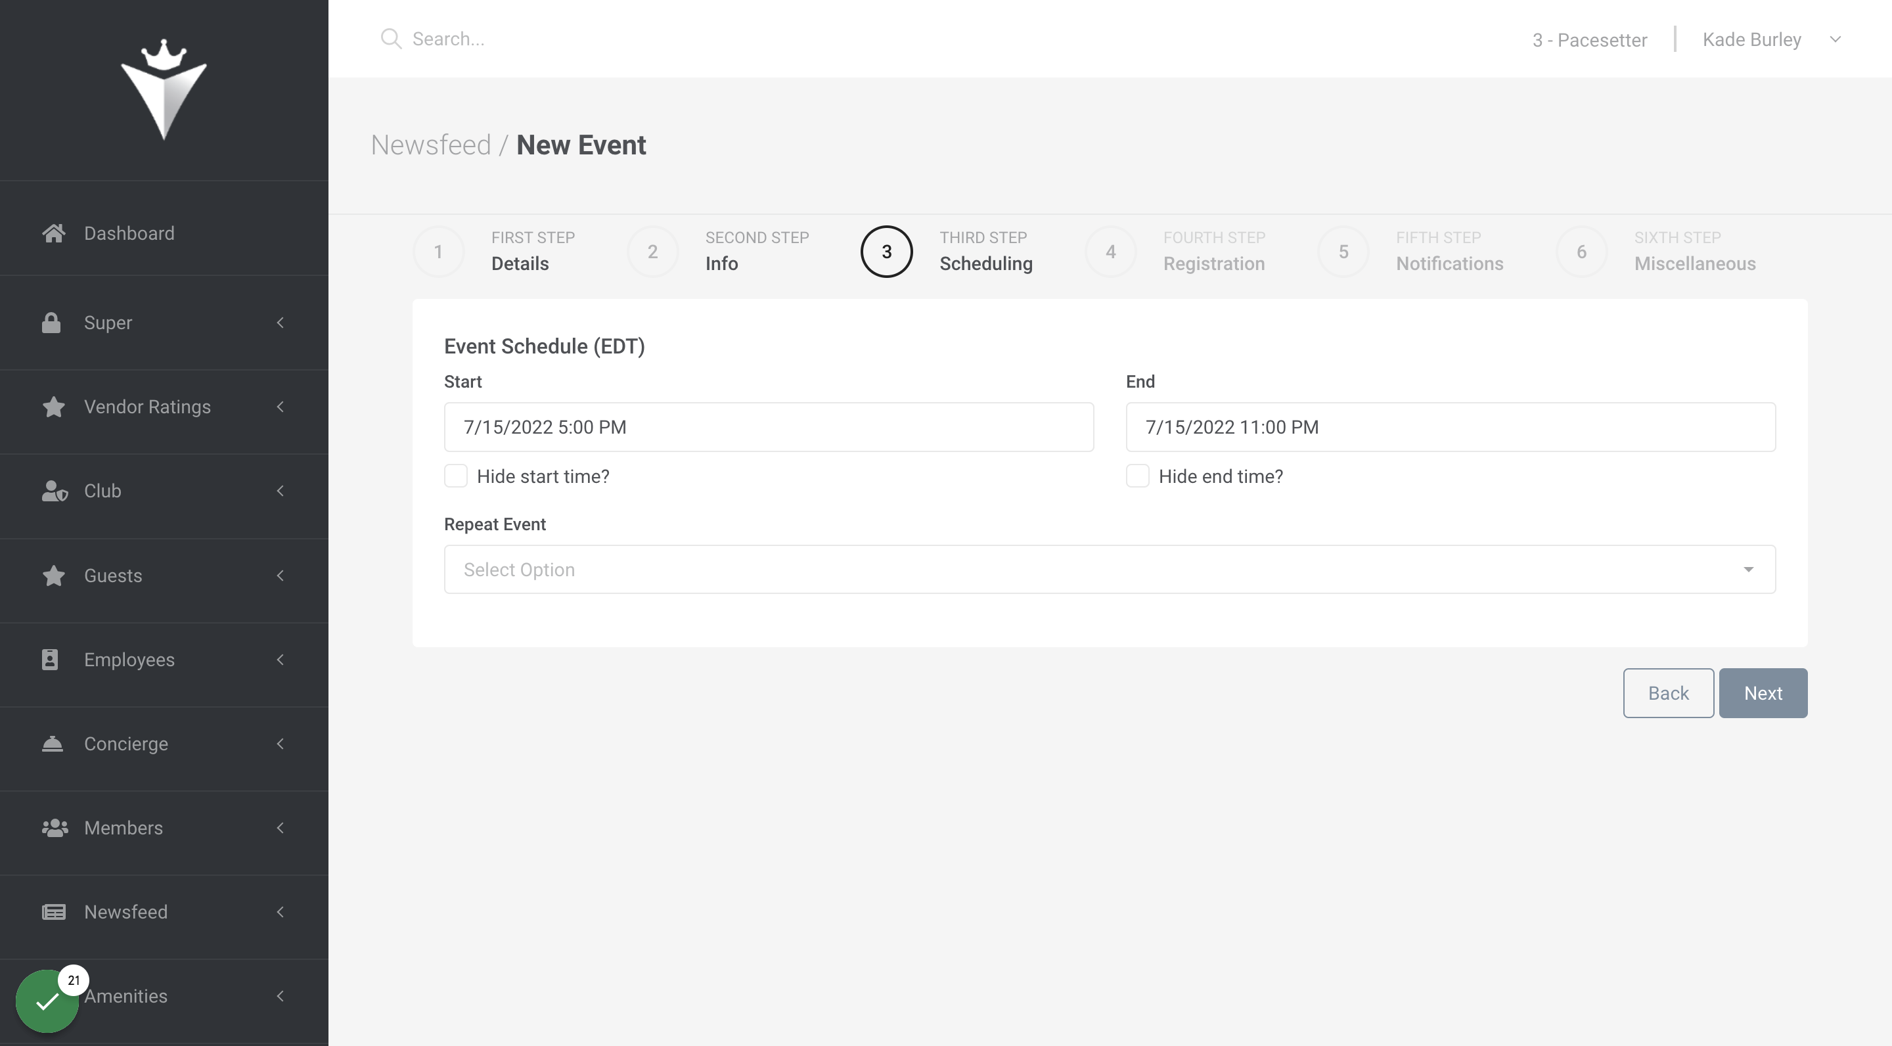
Task: Go to step 2 Info
Action: click(x=718, y=251)
